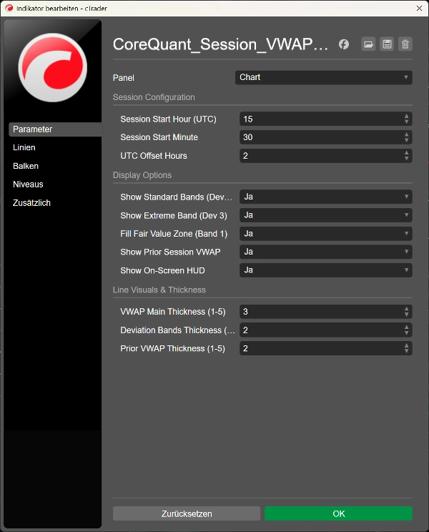Open Show On-Screen HUD dropdown
Viewport: 429px width, 532px height.
coord(325,270)
